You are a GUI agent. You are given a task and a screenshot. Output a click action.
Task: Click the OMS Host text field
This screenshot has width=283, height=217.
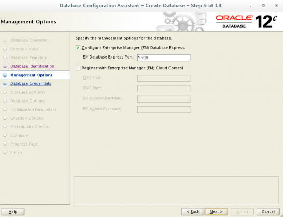(164, 78)
